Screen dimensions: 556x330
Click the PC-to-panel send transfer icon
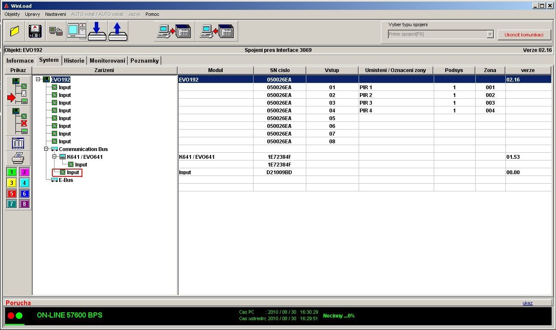[174, 31]
